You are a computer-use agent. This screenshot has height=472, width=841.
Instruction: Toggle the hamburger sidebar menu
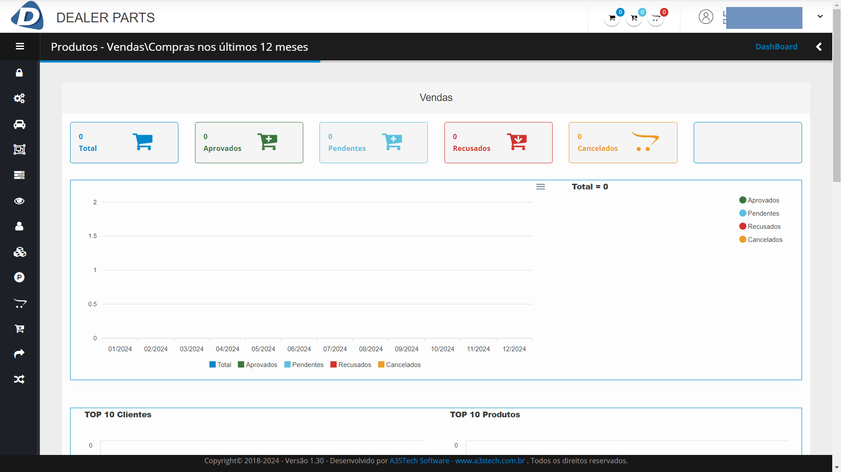pos(20,46)
